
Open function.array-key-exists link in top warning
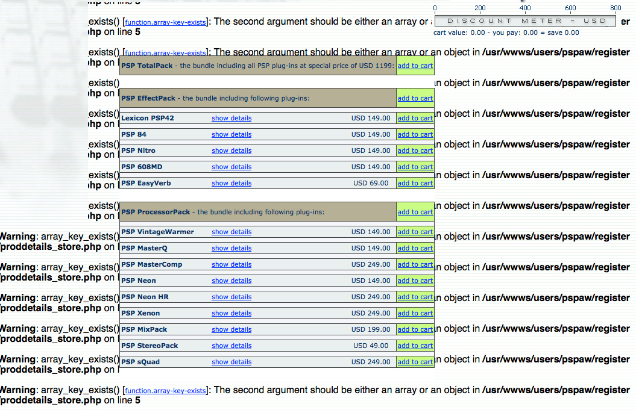(166, 22)
